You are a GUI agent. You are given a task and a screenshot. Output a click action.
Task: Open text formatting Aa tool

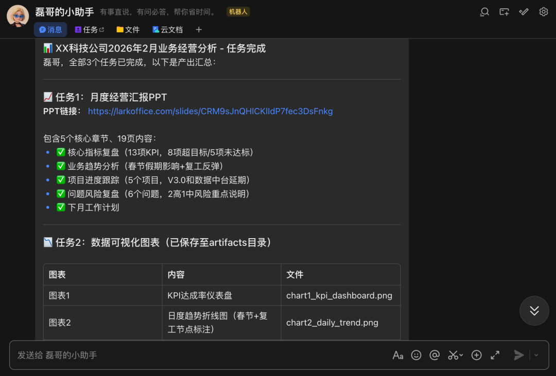[397, 355]
